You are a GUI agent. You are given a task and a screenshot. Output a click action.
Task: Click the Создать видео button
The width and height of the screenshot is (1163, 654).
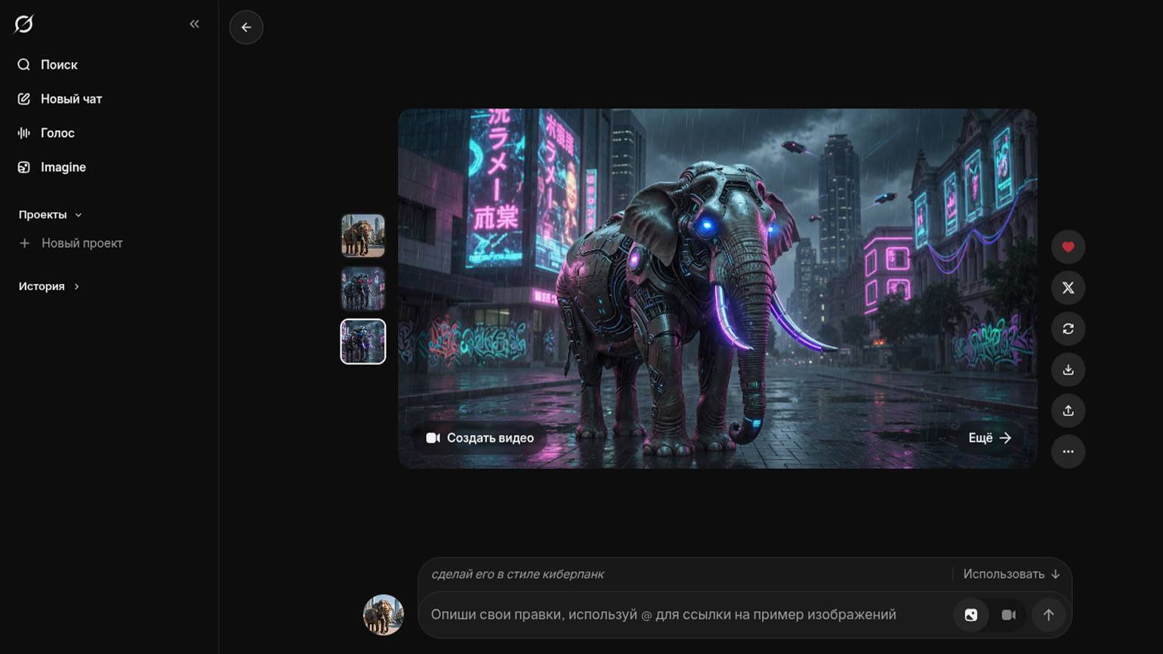click(x=480, y=438)
